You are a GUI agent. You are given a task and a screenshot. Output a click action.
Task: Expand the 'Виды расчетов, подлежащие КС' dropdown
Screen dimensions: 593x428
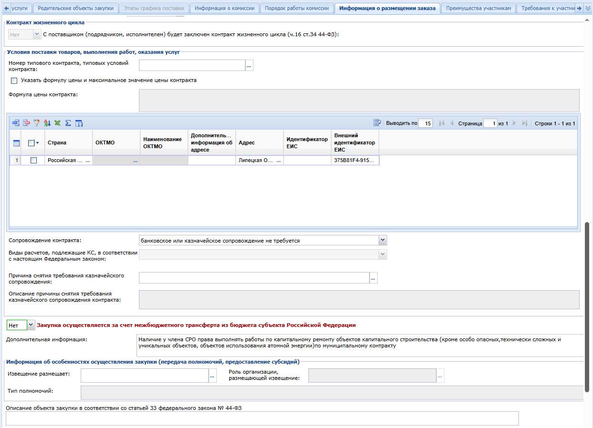[x=382, y=255]
